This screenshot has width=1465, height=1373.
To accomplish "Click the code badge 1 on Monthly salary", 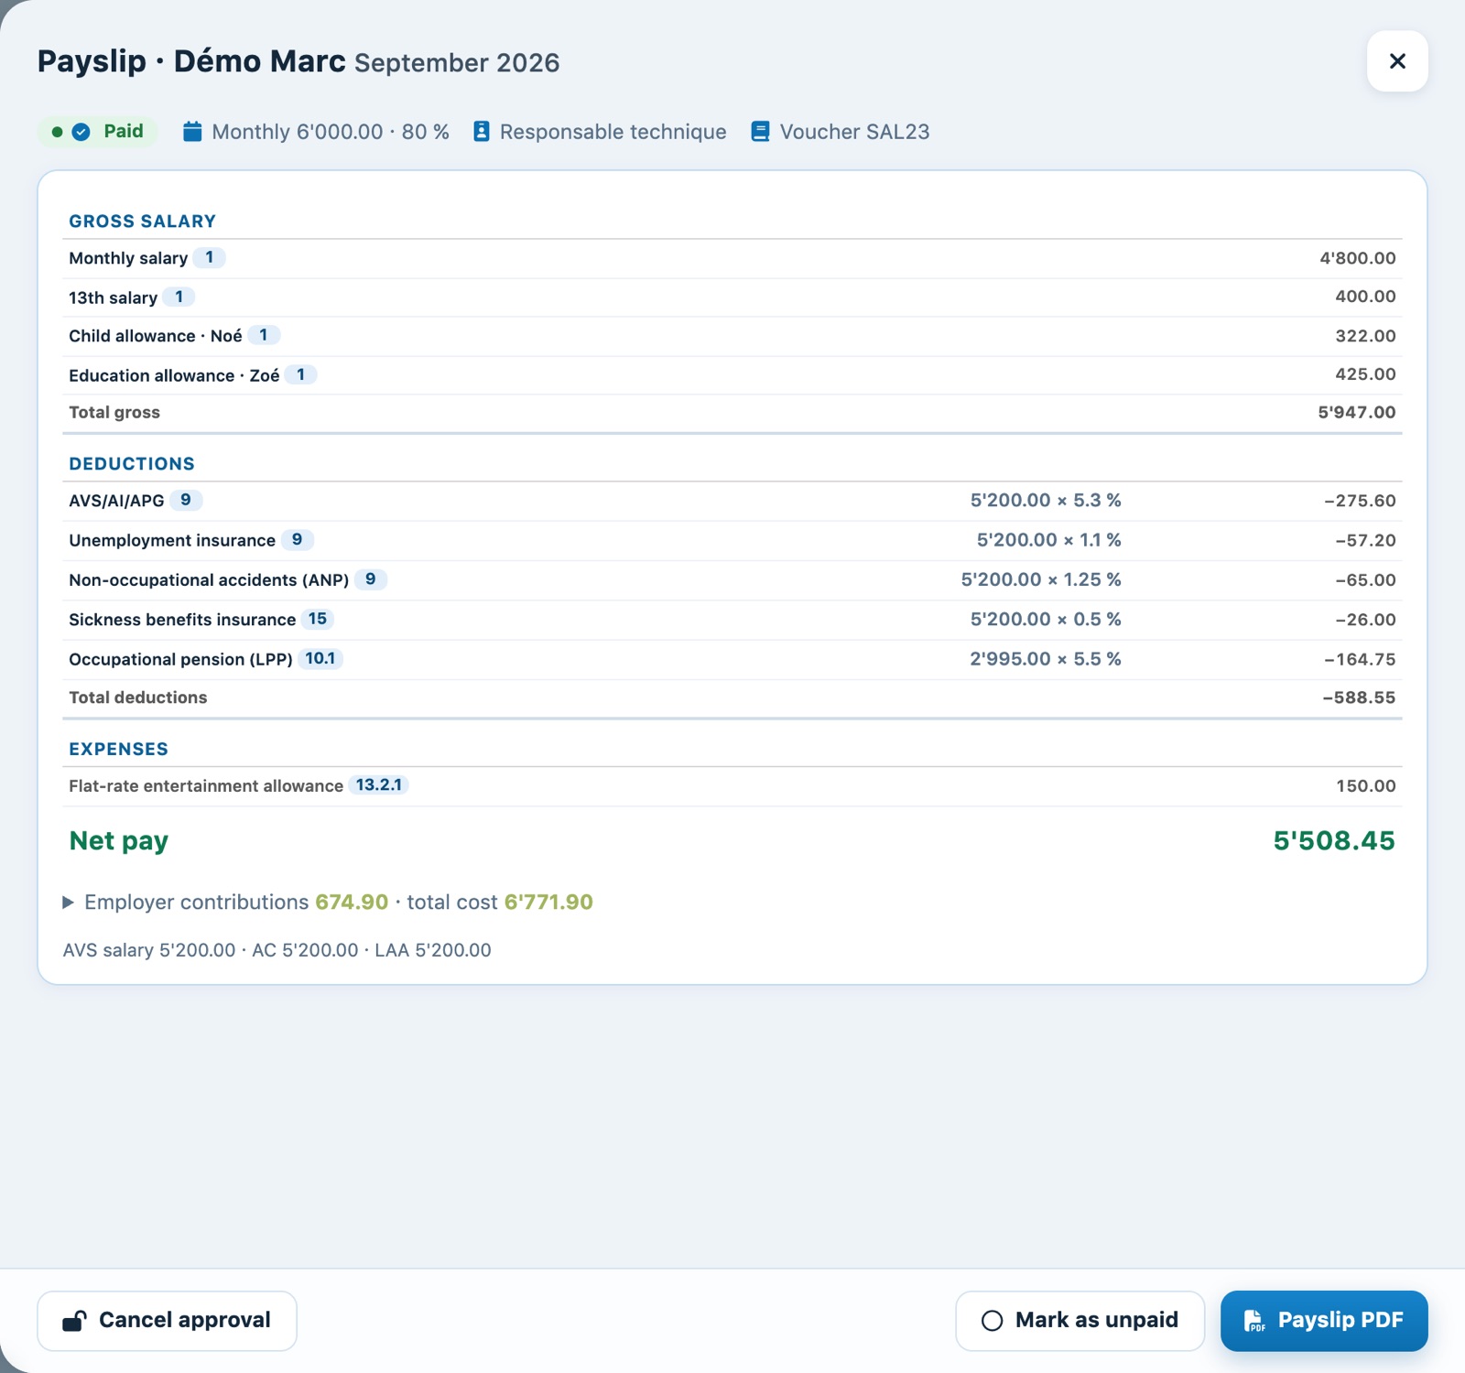I will (210, 258).
